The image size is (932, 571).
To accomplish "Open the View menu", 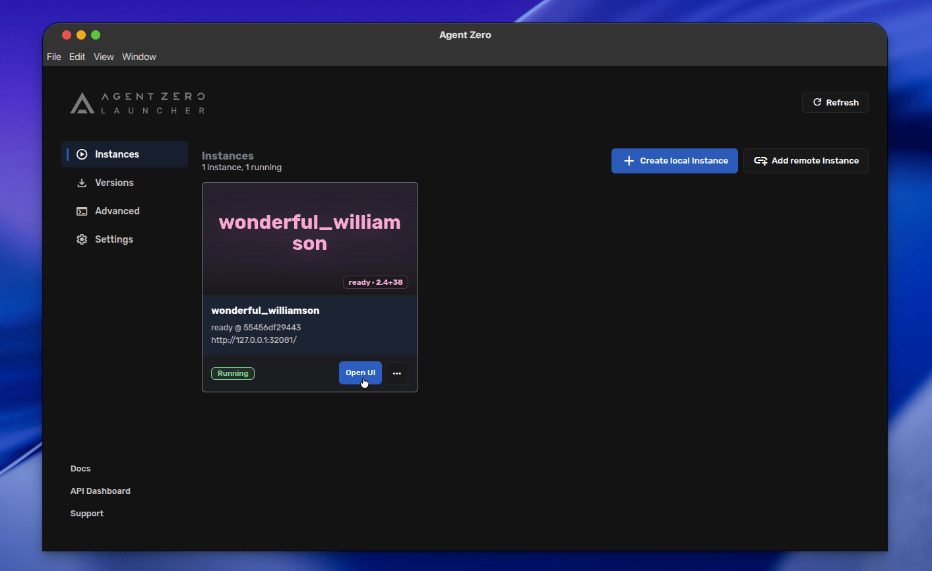I will 104,57.
